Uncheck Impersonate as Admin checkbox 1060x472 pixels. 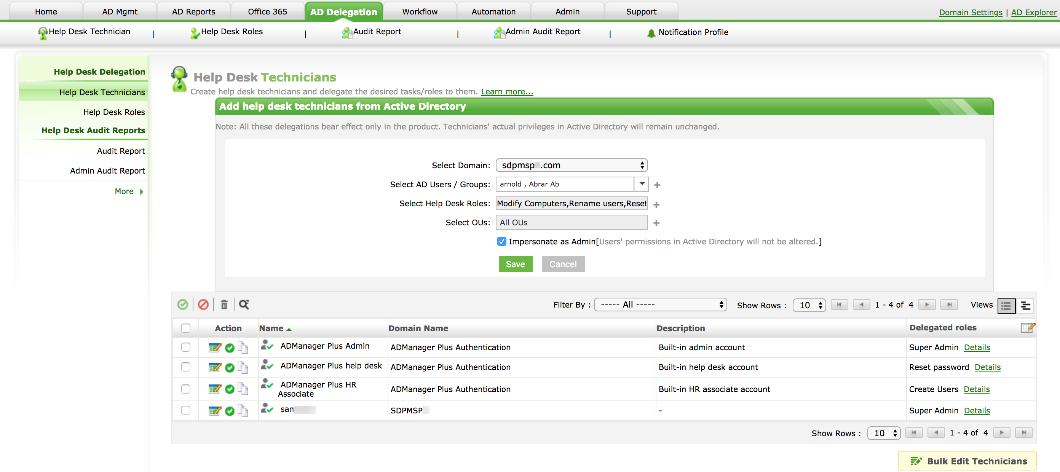click(x=501, y=242)
